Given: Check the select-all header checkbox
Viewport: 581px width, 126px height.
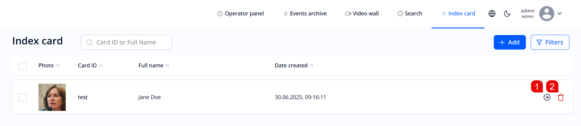Looking at the screenshot, I should [23, 66].
